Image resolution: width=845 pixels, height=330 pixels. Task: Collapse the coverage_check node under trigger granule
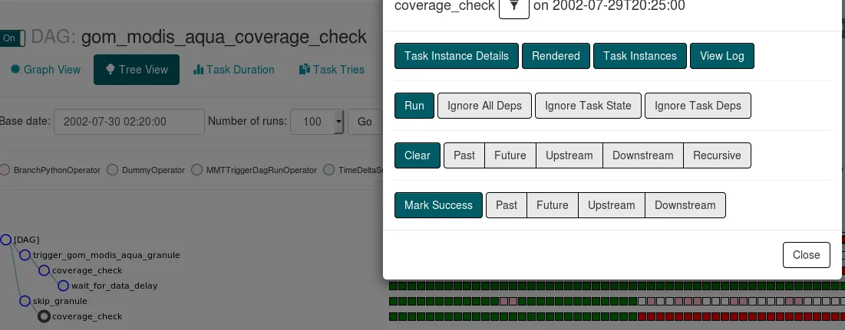tap(45, 270)
